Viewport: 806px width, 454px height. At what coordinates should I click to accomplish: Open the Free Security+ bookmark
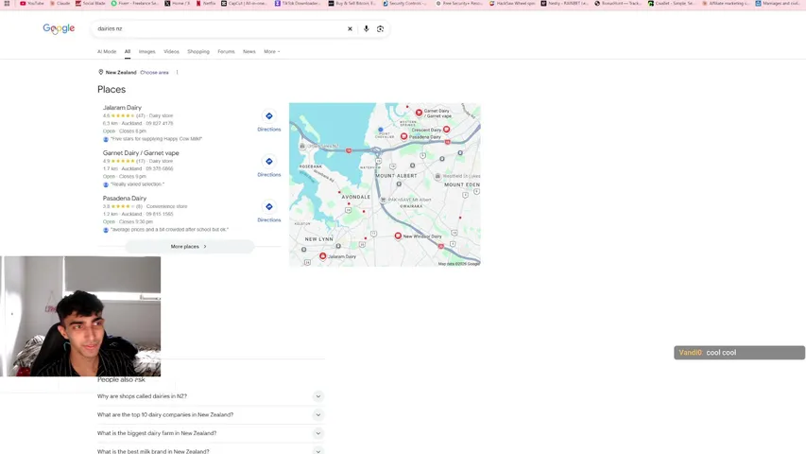tap(459, 3)
